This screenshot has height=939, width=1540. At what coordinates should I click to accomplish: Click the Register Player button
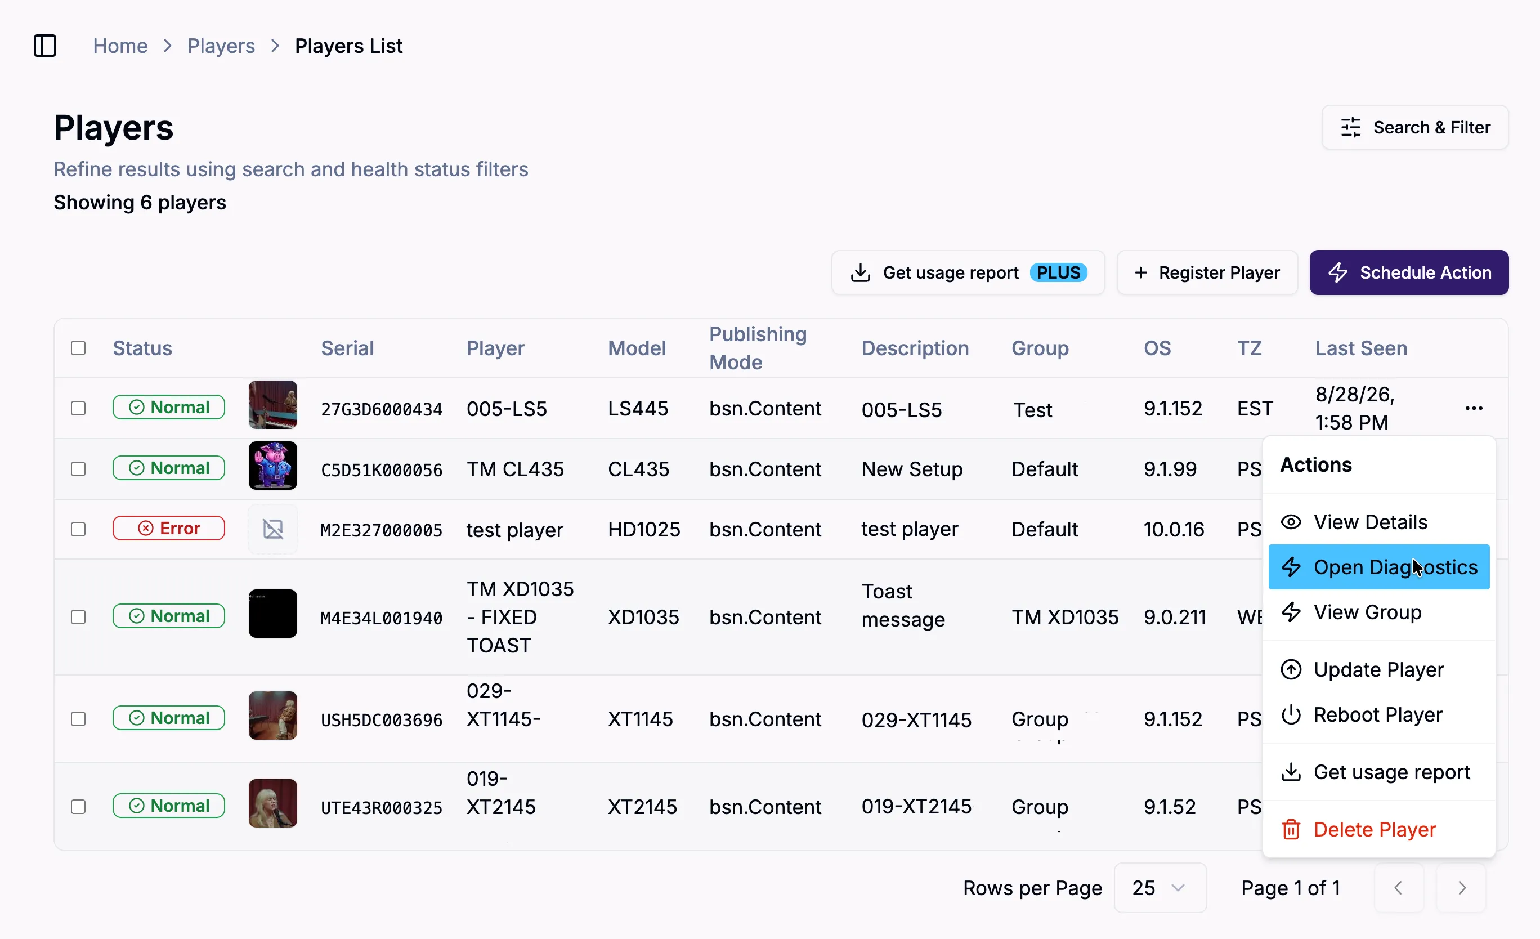pyautogui.click(x=1207, y=272)
